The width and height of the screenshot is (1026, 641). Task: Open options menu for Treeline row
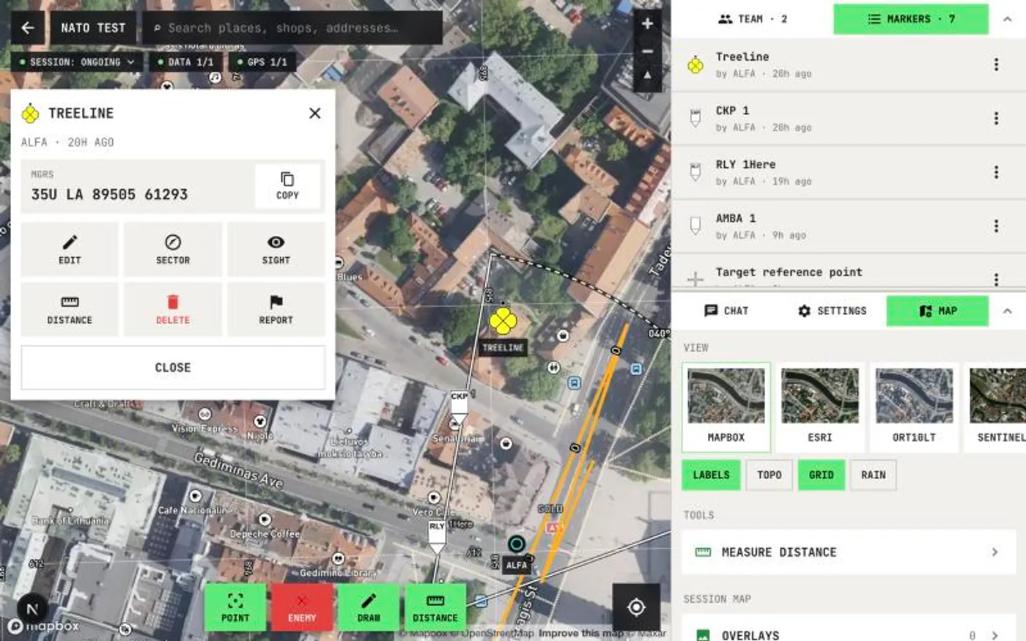coord(996,64)
